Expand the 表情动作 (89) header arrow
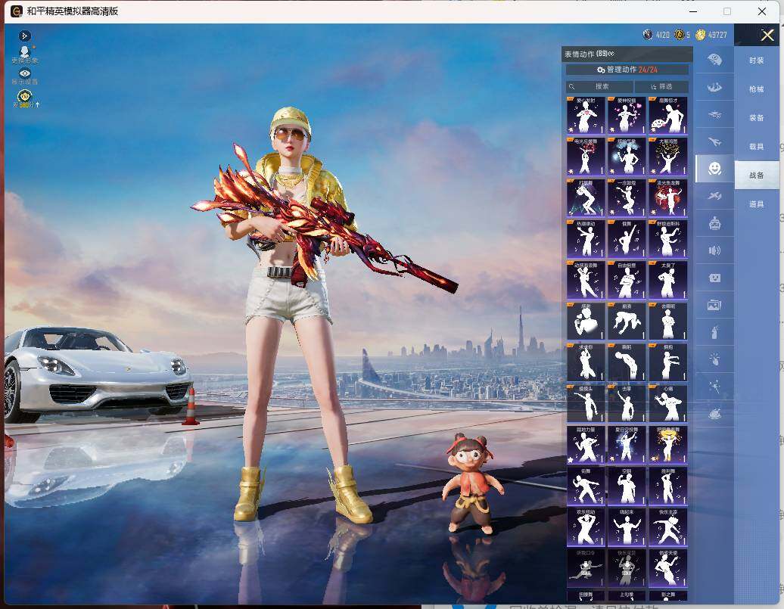 tap(611, 54)
